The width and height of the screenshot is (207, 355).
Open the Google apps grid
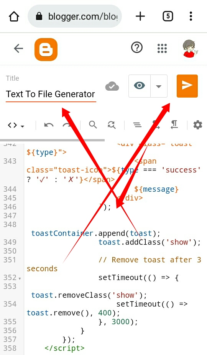(162, 48)
